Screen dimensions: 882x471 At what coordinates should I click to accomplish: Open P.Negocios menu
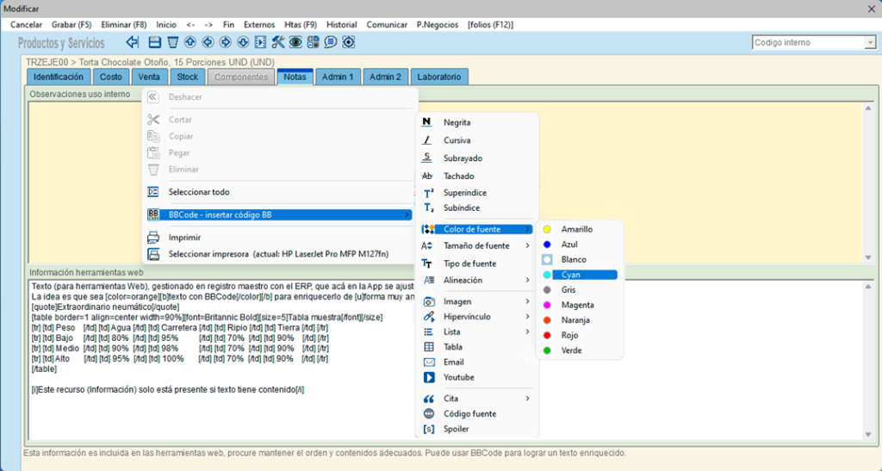438,25
